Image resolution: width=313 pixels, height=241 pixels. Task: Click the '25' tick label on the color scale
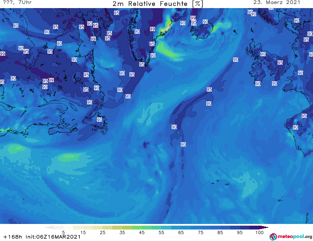click(x=102, y=232)
